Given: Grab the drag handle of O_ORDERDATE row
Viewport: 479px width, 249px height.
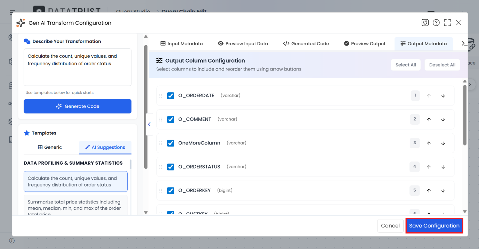Looking at the screenshot, I should 161,96.
